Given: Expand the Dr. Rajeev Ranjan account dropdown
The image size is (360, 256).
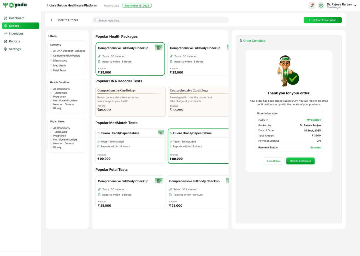Looking at the screenshot, I should coord(354,5).
